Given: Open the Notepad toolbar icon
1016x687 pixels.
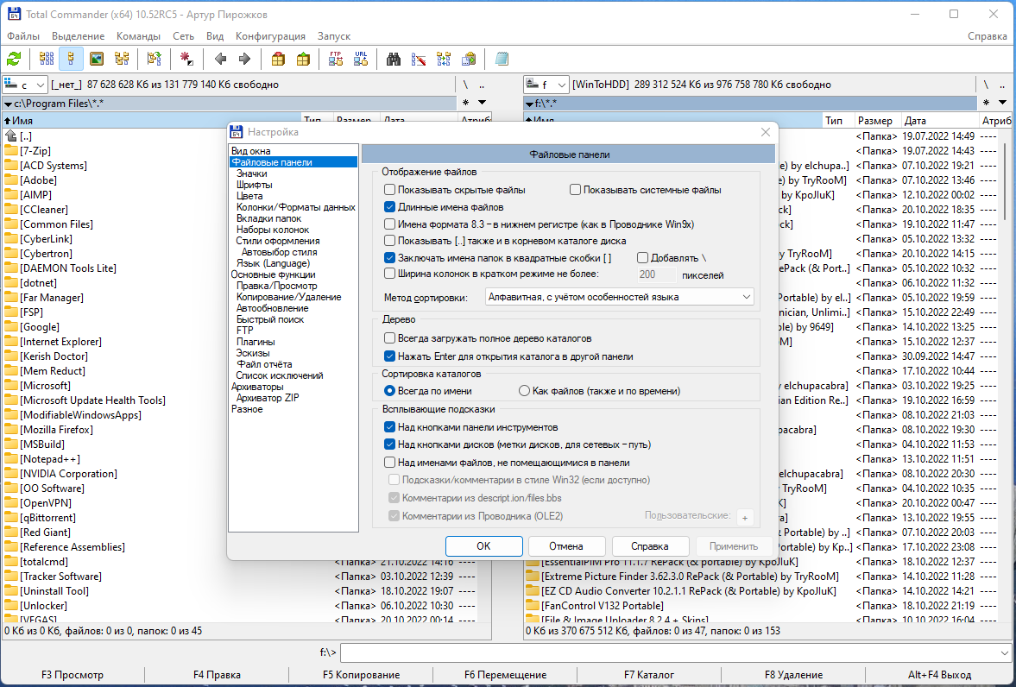Looking at the screenshot, I should pos(502,59).
